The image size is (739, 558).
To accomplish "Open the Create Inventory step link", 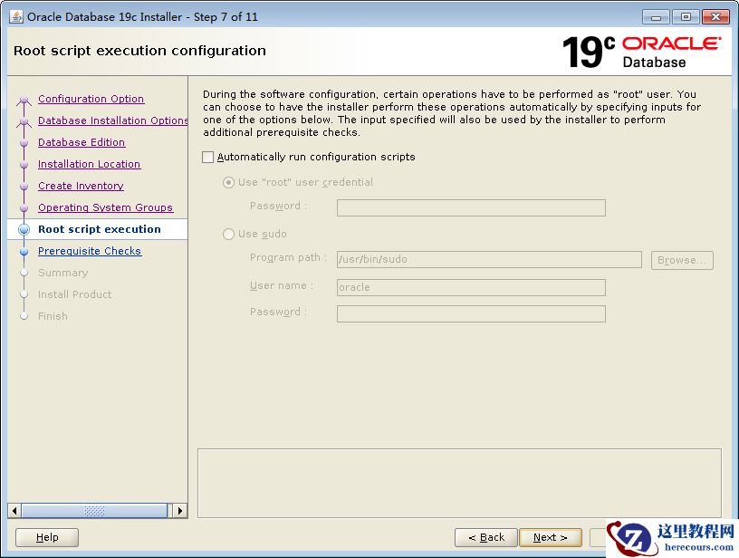I will tap(82, 186).
